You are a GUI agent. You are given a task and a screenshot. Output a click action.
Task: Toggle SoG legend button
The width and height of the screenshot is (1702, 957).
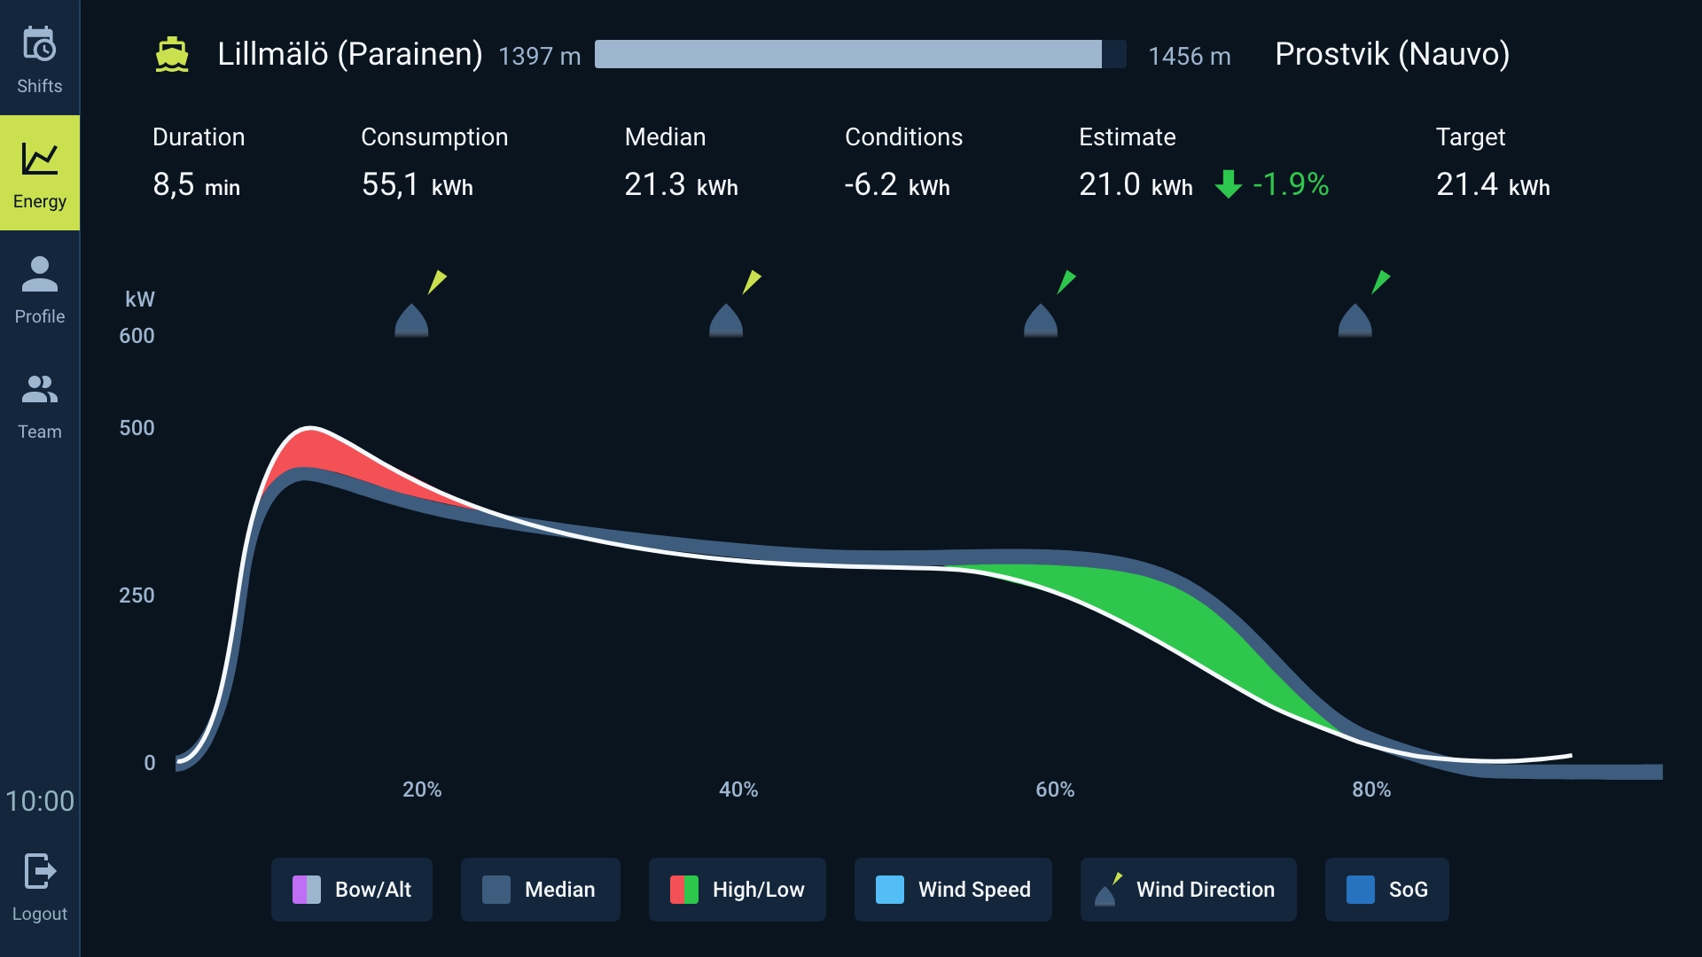pyautogui.click(x=1386, y=890)
